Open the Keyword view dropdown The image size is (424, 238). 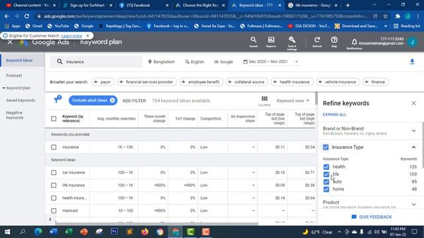293,100
